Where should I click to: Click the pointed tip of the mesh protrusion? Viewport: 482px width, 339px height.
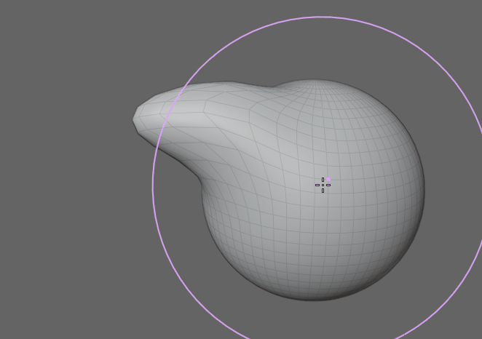pos(136,118)
